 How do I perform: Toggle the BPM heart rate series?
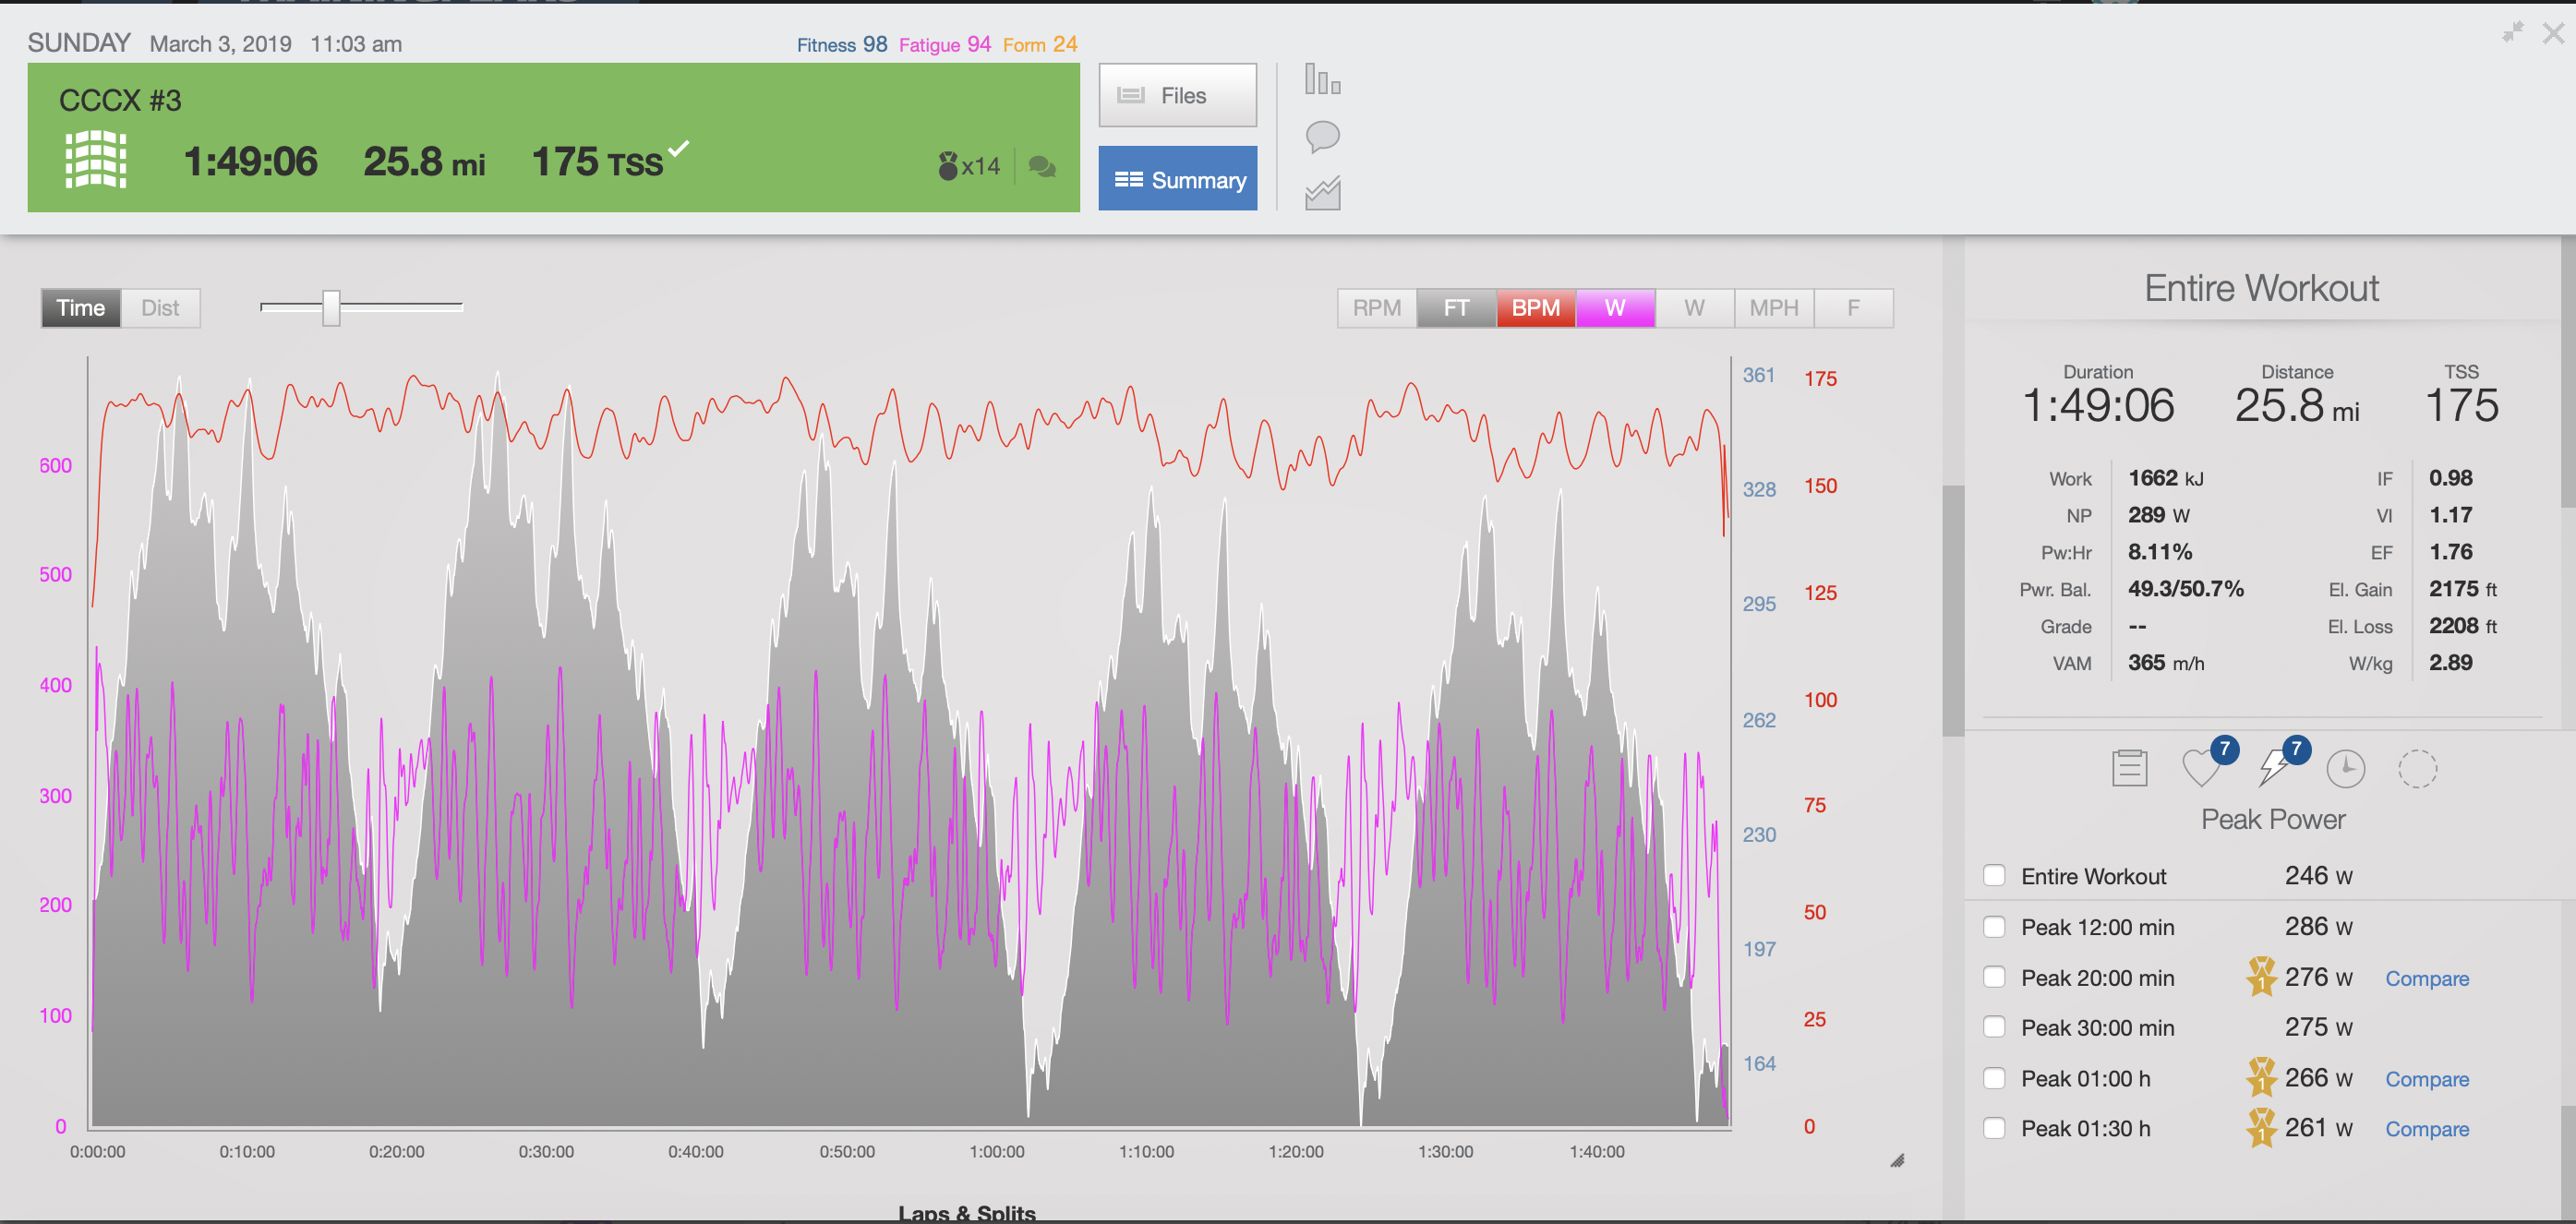click(1535, 308)
